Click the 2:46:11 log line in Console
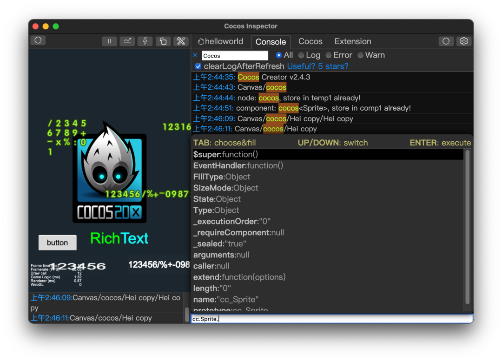Viewport: 502px width, 361px height. tap(332, 129)
